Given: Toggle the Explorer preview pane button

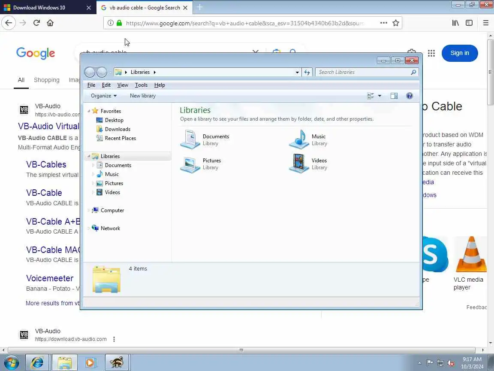Looking at the screenshot, I should (x=394, y=96).
